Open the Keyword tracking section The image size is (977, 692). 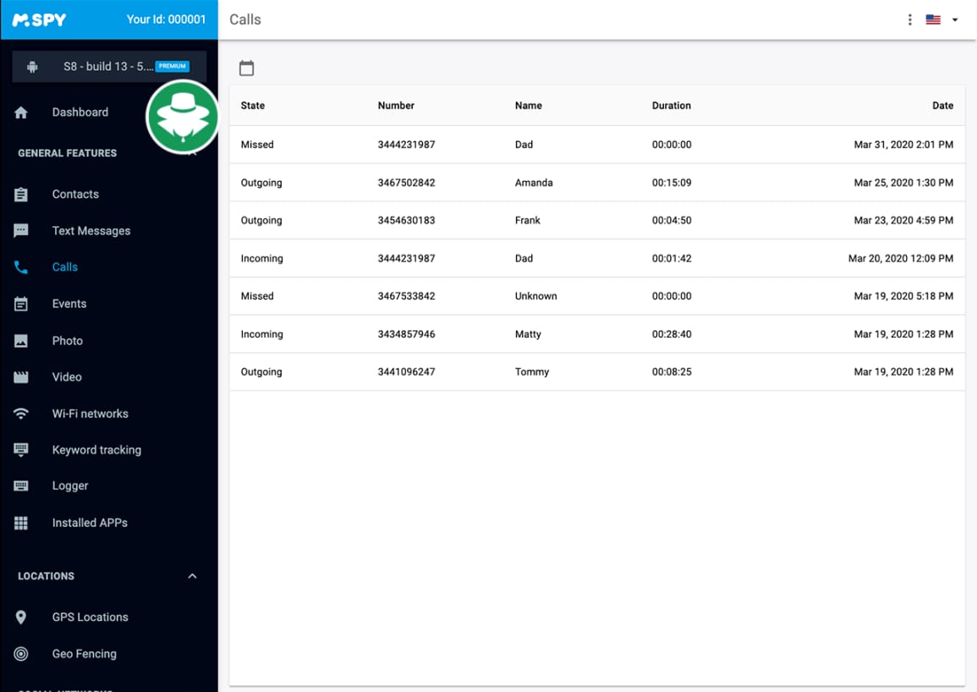[x=96, y=450]
